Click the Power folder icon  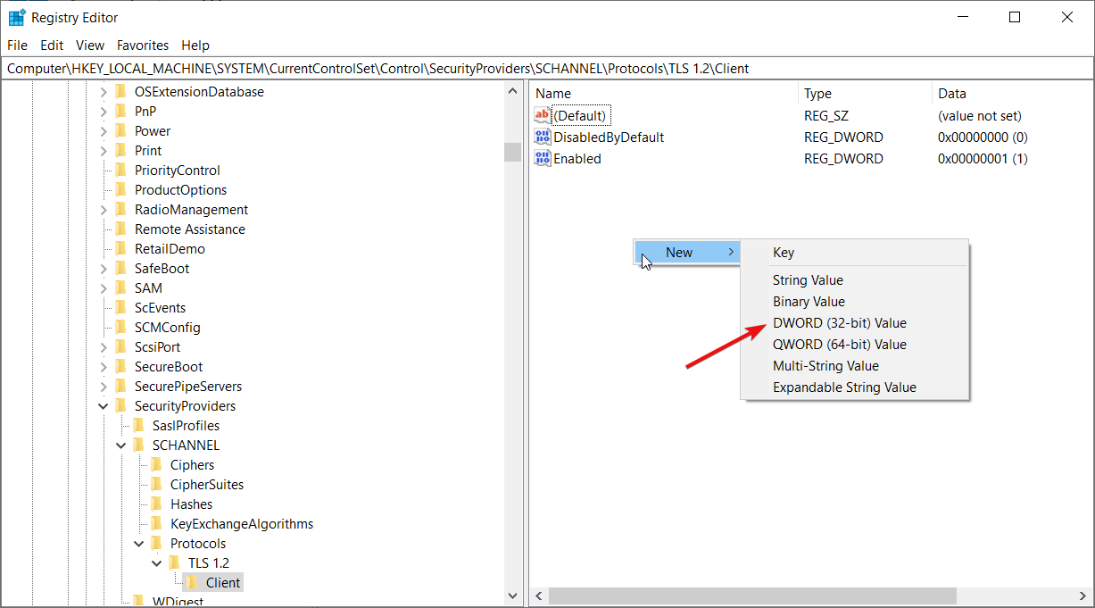pos(121,130)
